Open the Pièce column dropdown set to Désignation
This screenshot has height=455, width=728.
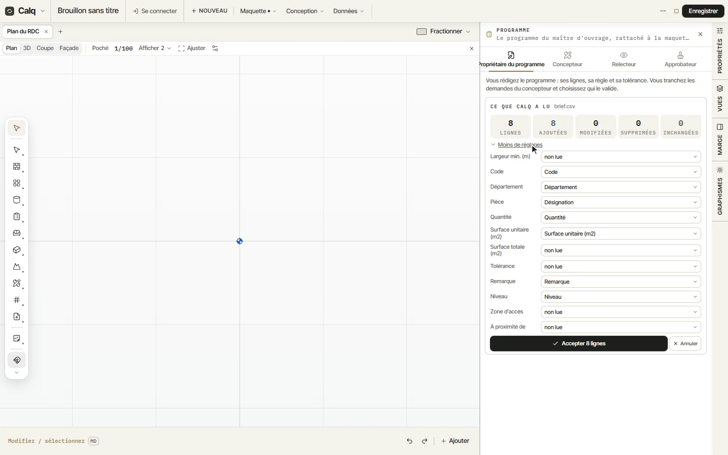coord(621,202)
